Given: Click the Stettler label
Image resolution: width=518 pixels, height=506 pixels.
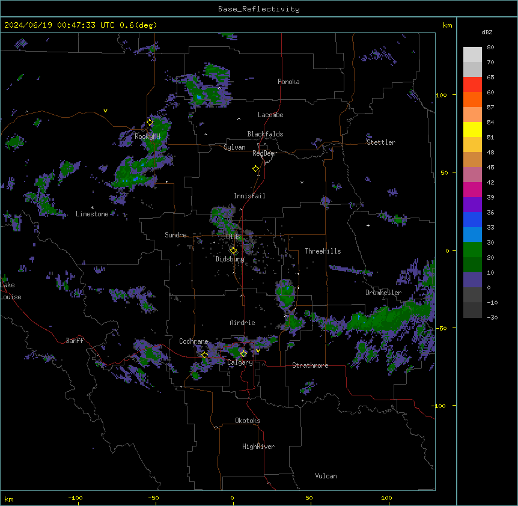Looking at the screenshot, I should click(x=381, y=142).
